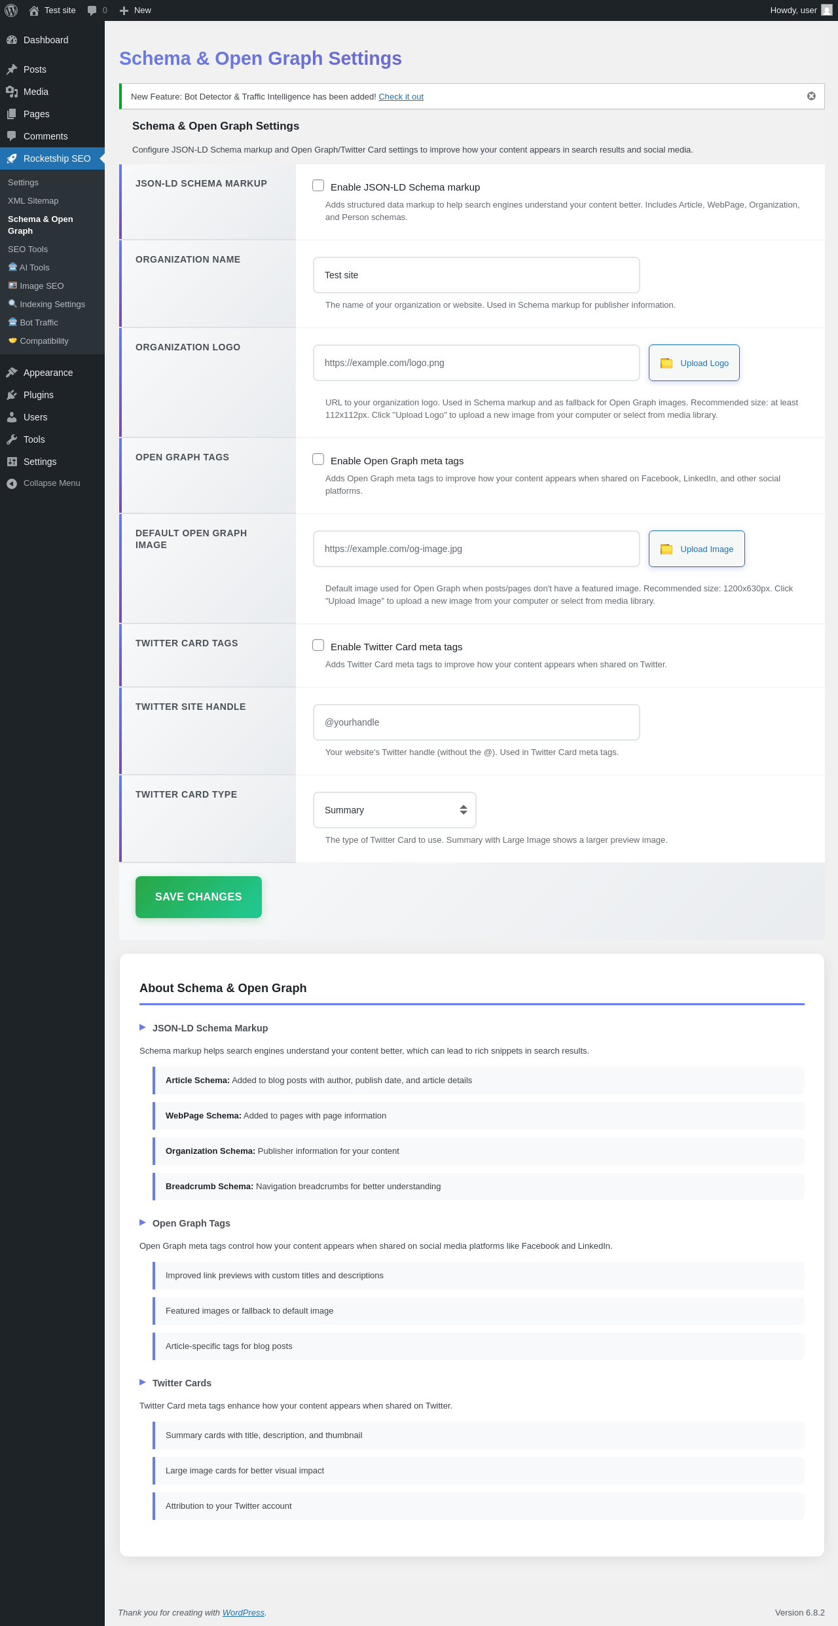
Task: Open the XML Sitemap submenu item
Action: tap(33, 201)
